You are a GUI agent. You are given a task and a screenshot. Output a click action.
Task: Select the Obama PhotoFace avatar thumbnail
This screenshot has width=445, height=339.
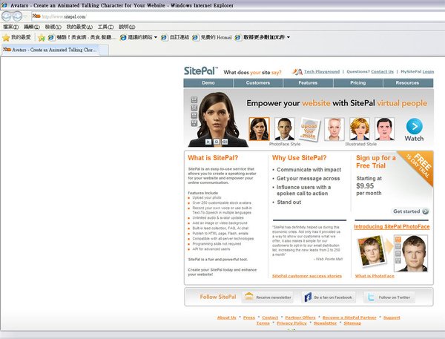[x=284, y=129]
